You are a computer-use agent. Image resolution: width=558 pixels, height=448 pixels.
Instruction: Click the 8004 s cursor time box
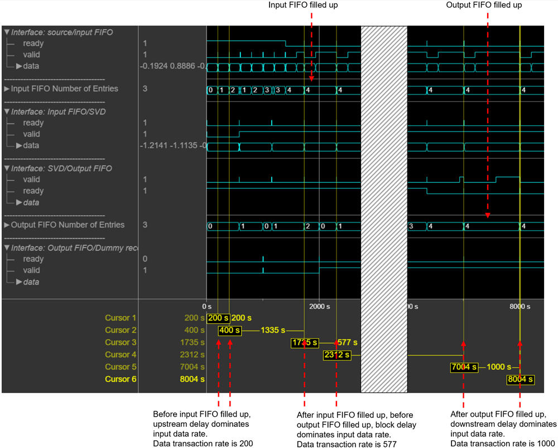(x=520, y=379)
